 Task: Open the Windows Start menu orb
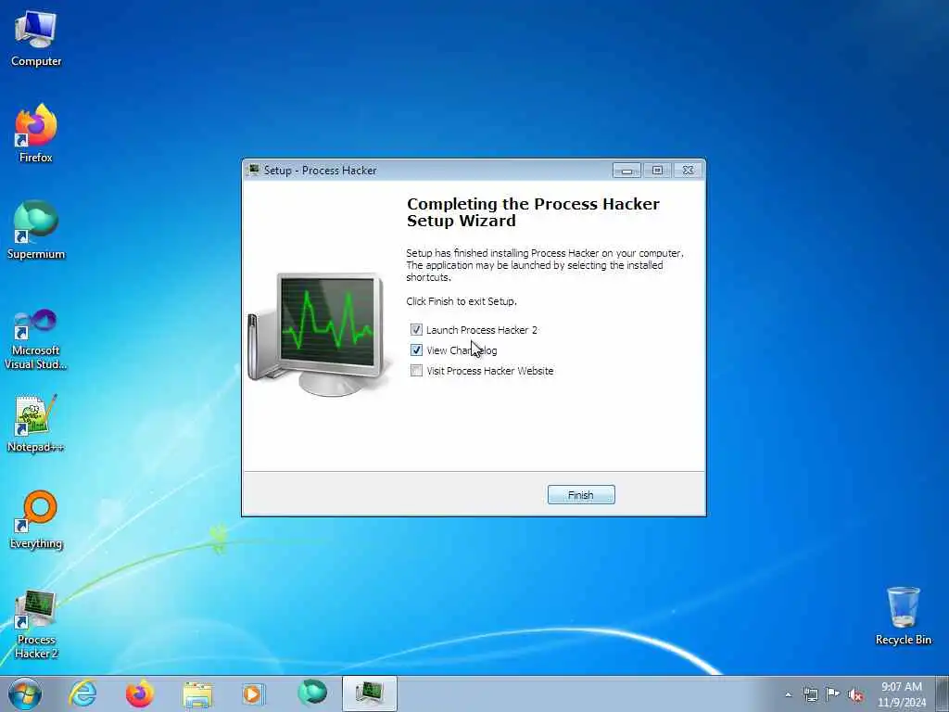click(25, 693)
